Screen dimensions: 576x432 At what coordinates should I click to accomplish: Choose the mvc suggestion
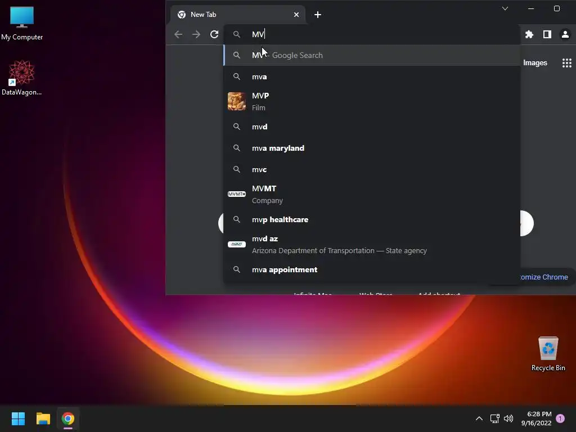[372, 169]
